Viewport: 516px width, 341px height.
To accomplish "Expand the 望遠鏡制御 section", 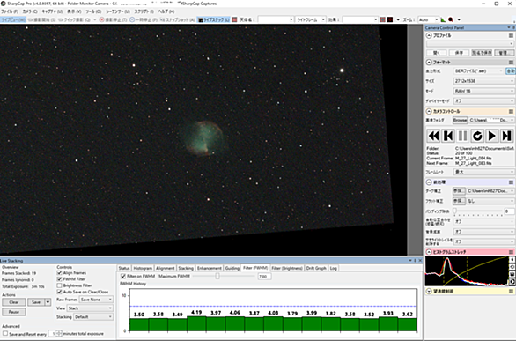I will click(x=429, y=292).
